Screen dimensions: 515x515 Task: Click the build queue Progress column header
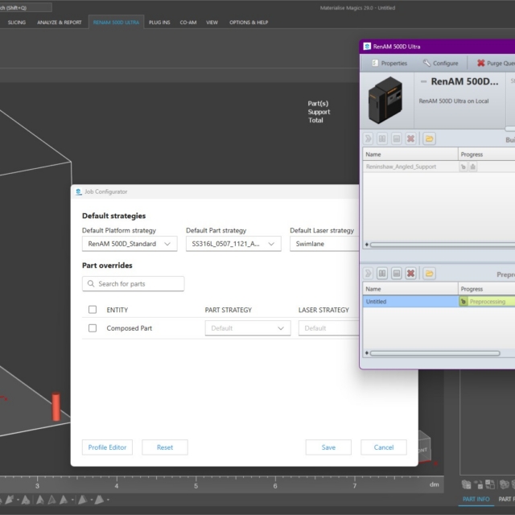pos(487,154)
